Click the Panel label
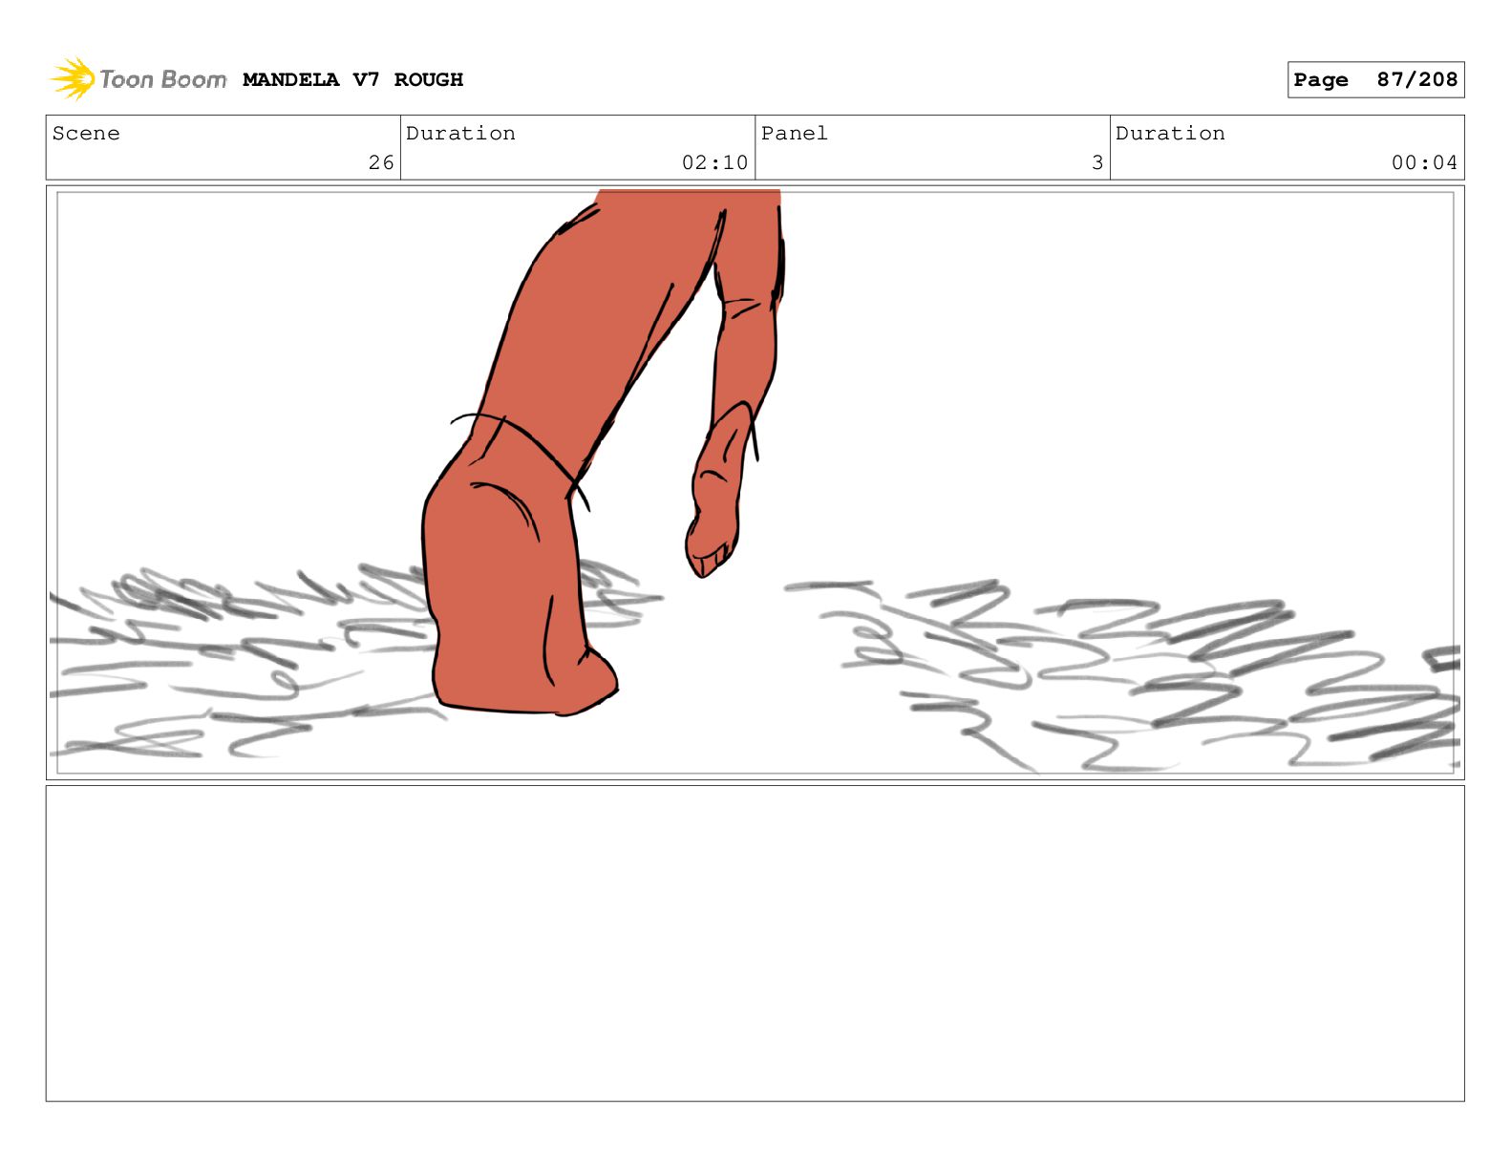The height and width of the screenshot is (1170, 1511). click(x=794, y=133)
